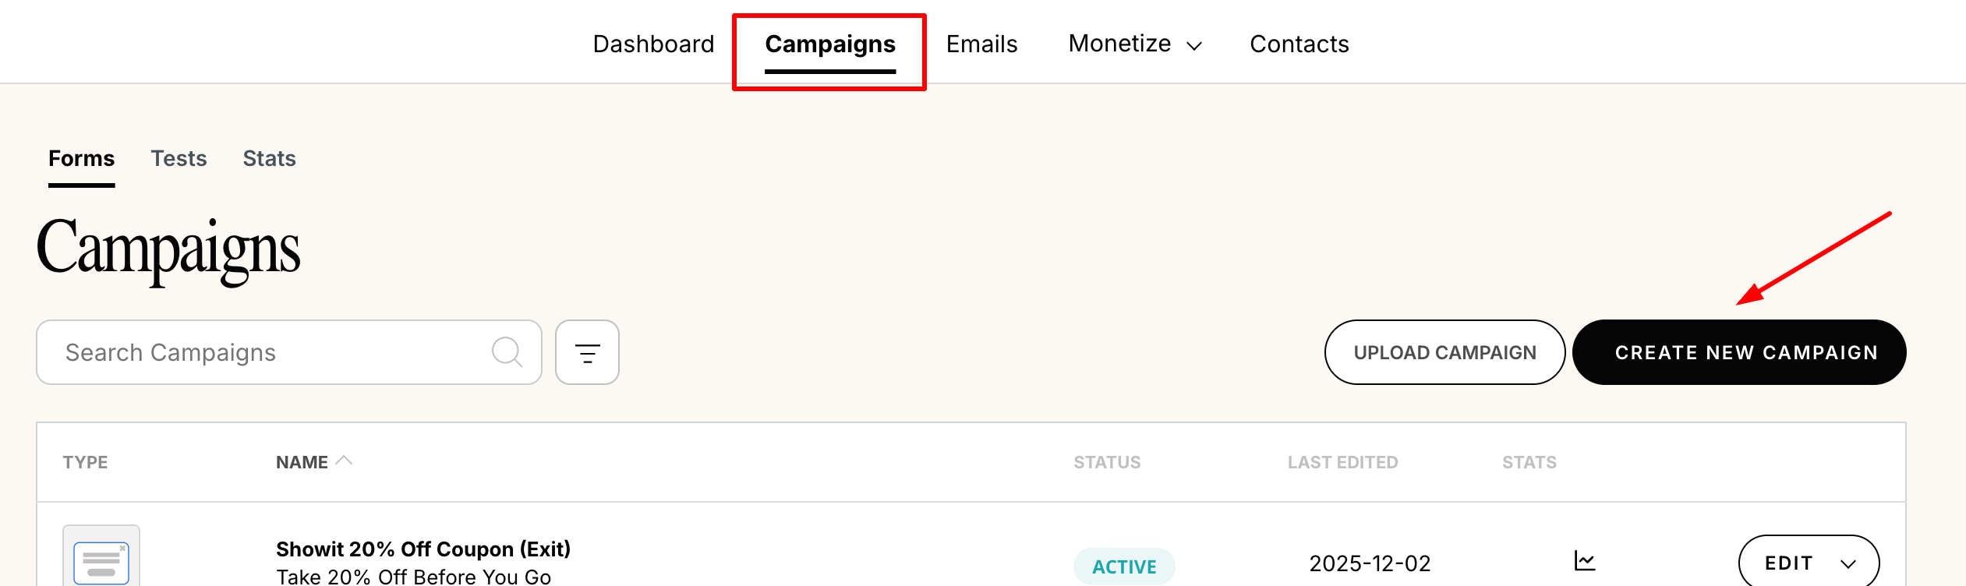The height and width of the screenshot is (586, 1966).
Task: Open Showit 20% Off Coupon (Exit) campaign
Action: pos(423,549)
